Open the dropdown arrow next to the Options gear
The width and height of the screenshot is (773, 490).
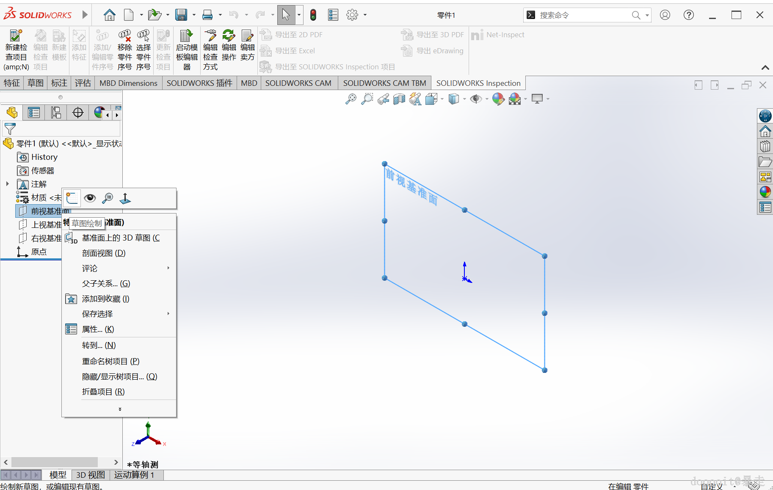[x=365, y=15]
